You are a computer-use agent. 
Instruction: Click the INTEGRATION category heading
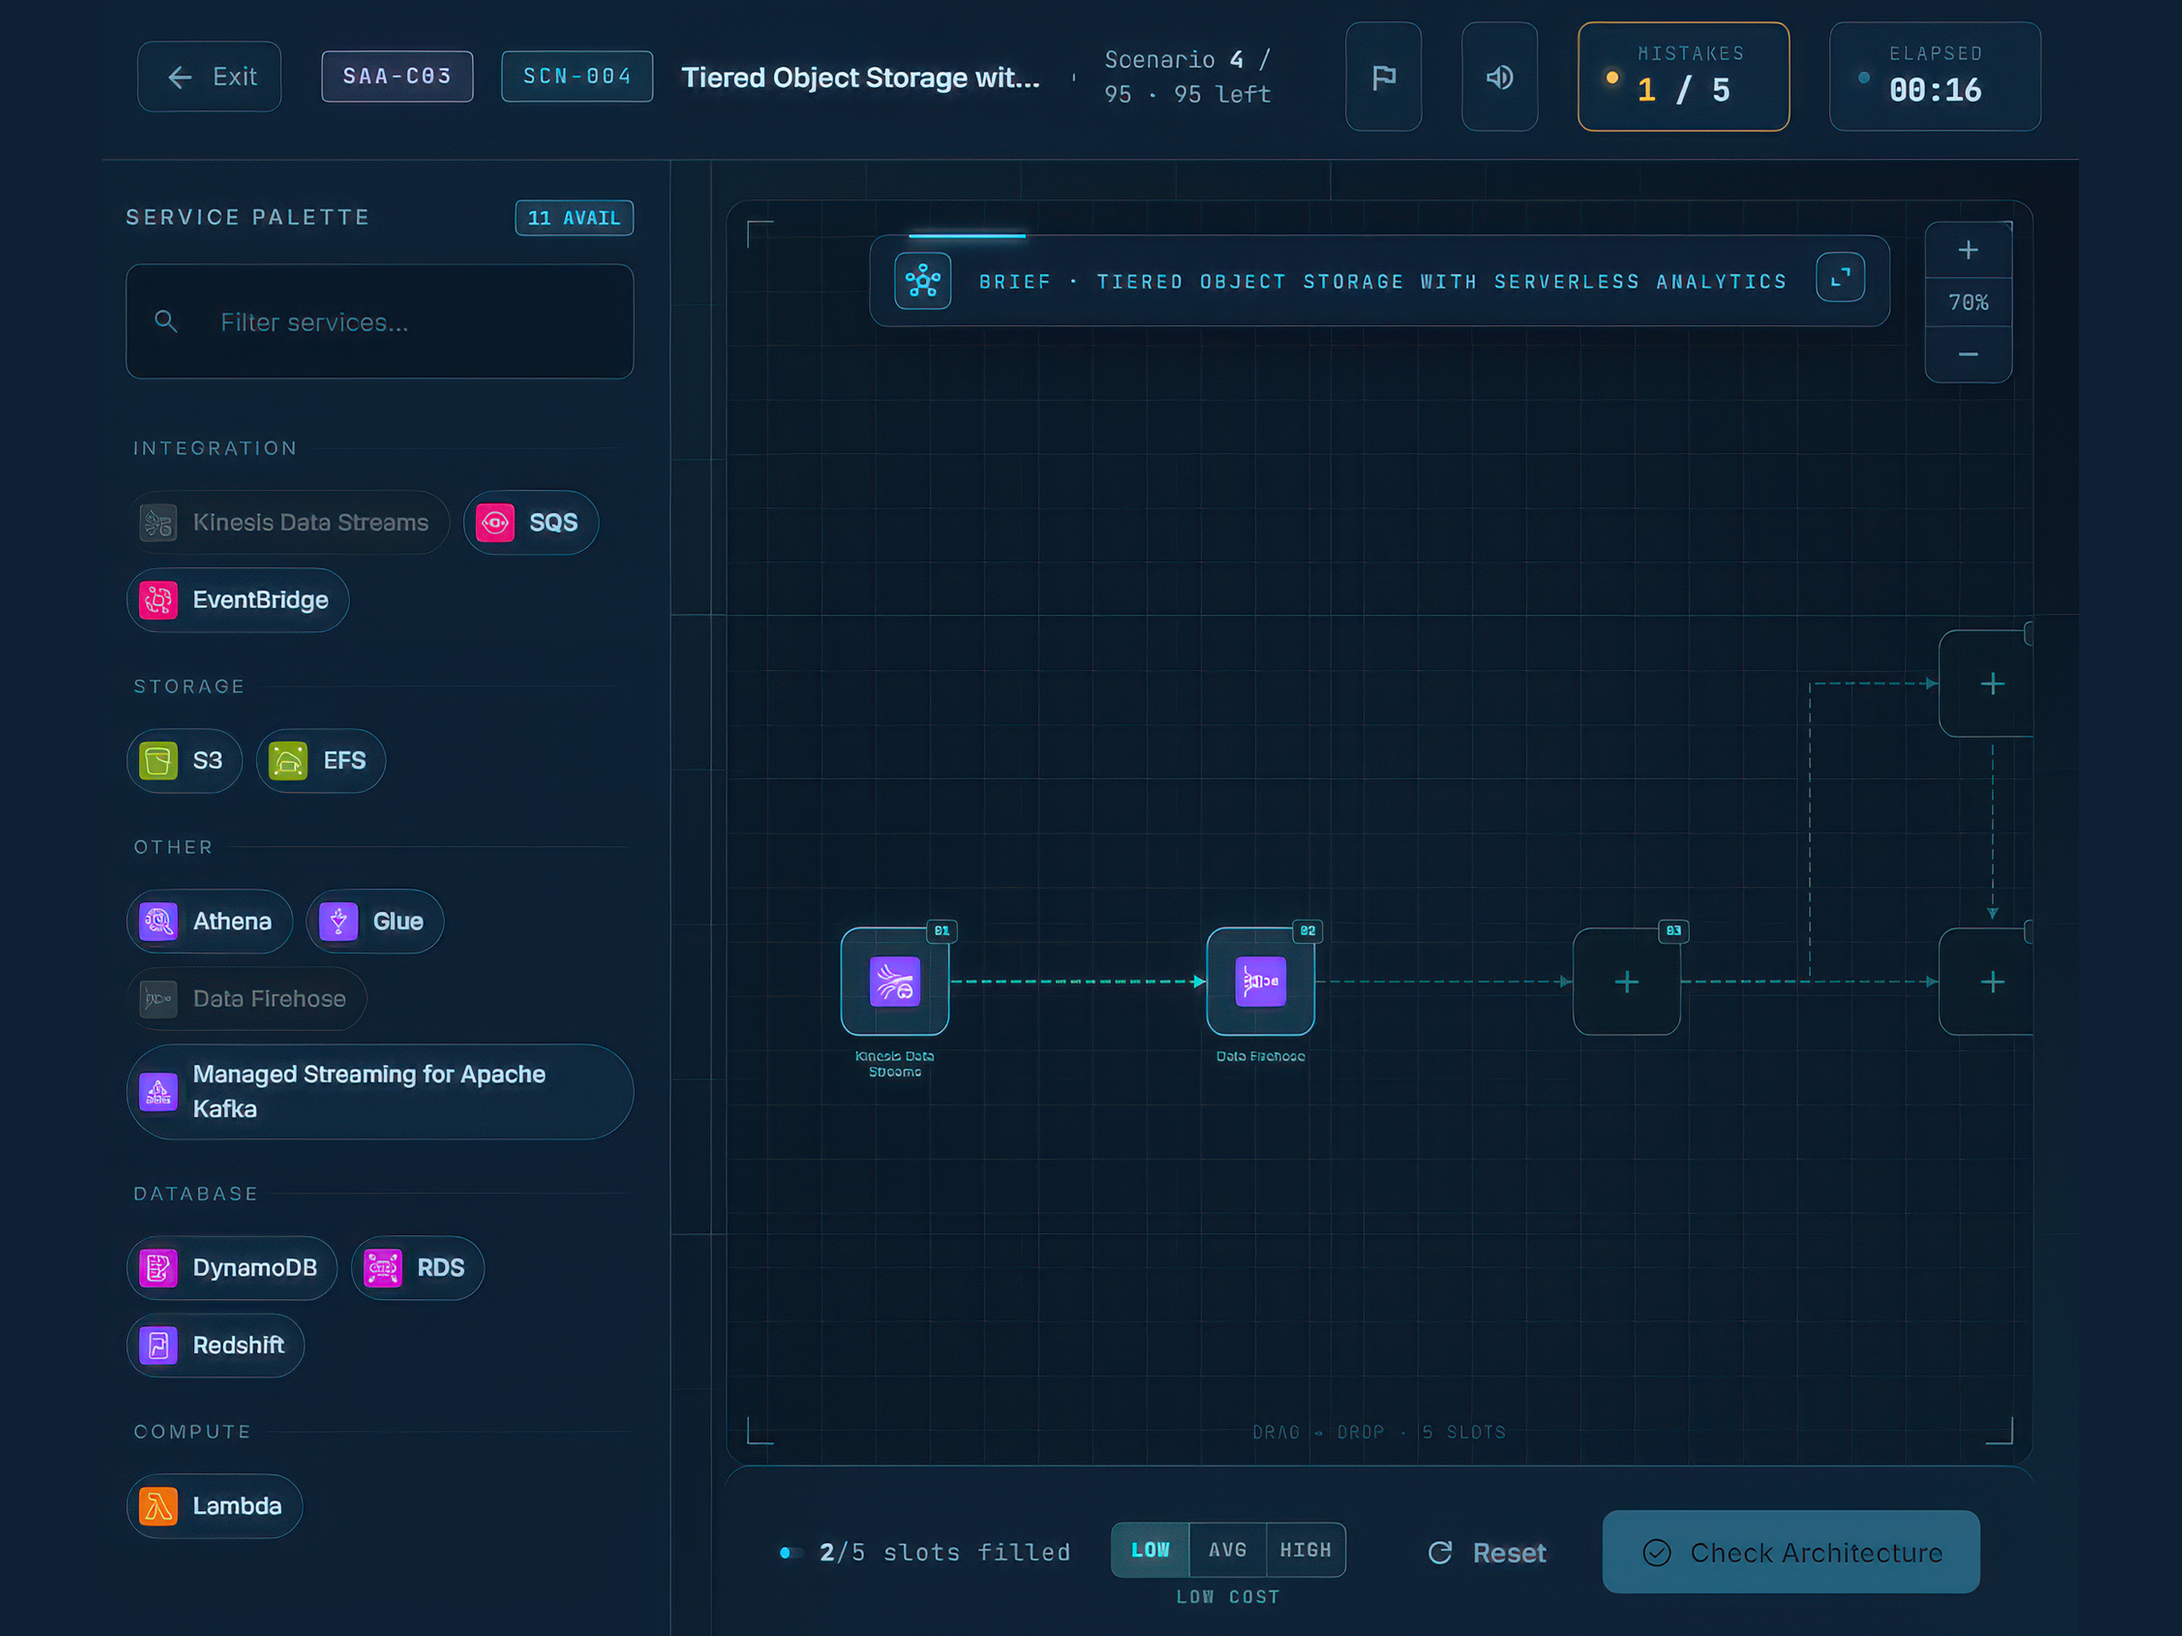(x=215, y=448)
